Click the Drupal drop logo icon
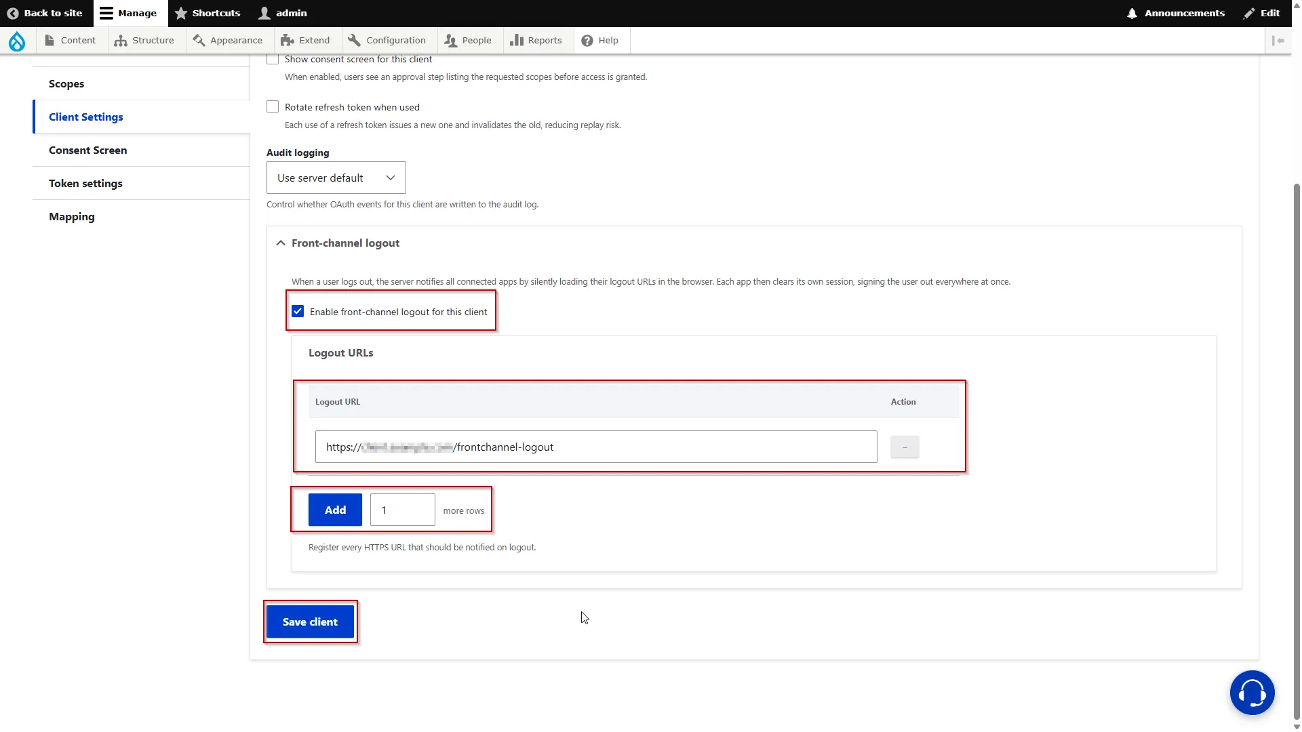Viewport: 1302px width, 732px height. click(17, 41)
